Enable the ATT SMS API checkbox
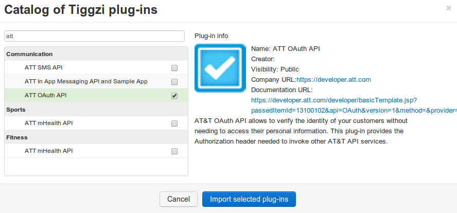The height and width of the screenshot is (213, 457). click(174, 68)
